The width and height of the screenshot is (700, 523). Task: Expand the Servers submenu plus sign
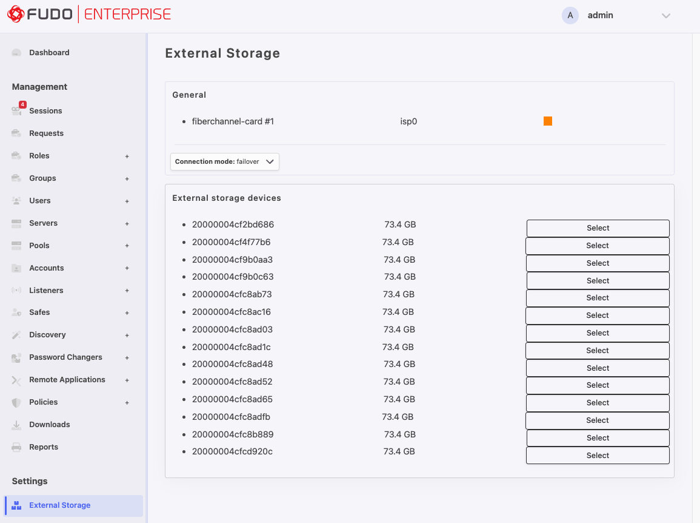click(127, 223)
